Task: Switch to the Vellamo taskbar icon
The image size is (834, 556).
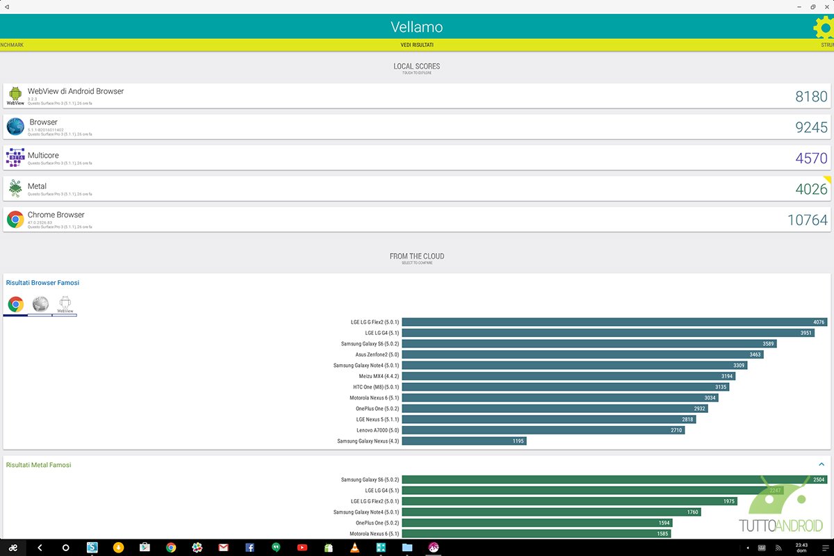Action: (434, 548)
